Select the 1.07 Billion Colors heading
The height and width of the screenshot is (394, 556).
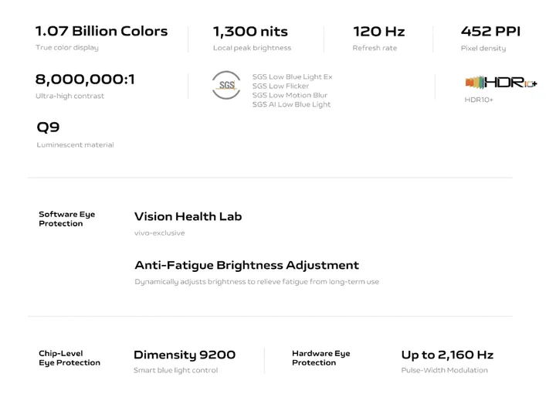click(101, 32)
